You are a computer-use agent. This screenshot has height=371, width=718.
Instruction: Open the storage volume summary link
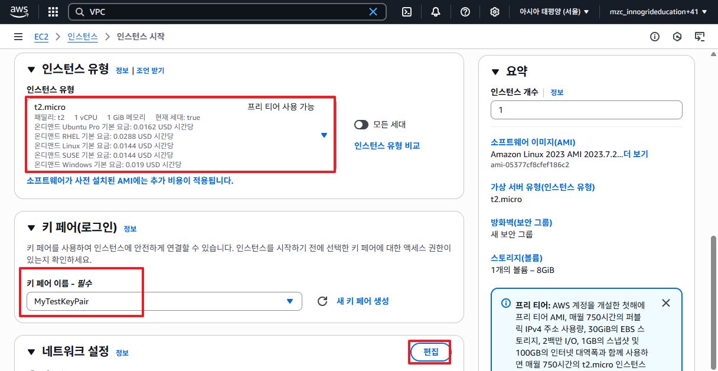[517, 258]
